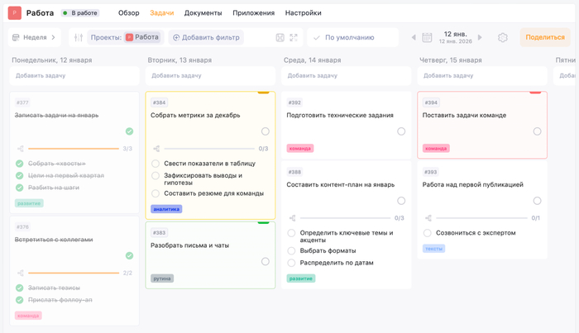Open the 'Неделя' period dropdown
579x333 pixels.
pyautogui.click(x=34, y=38)
